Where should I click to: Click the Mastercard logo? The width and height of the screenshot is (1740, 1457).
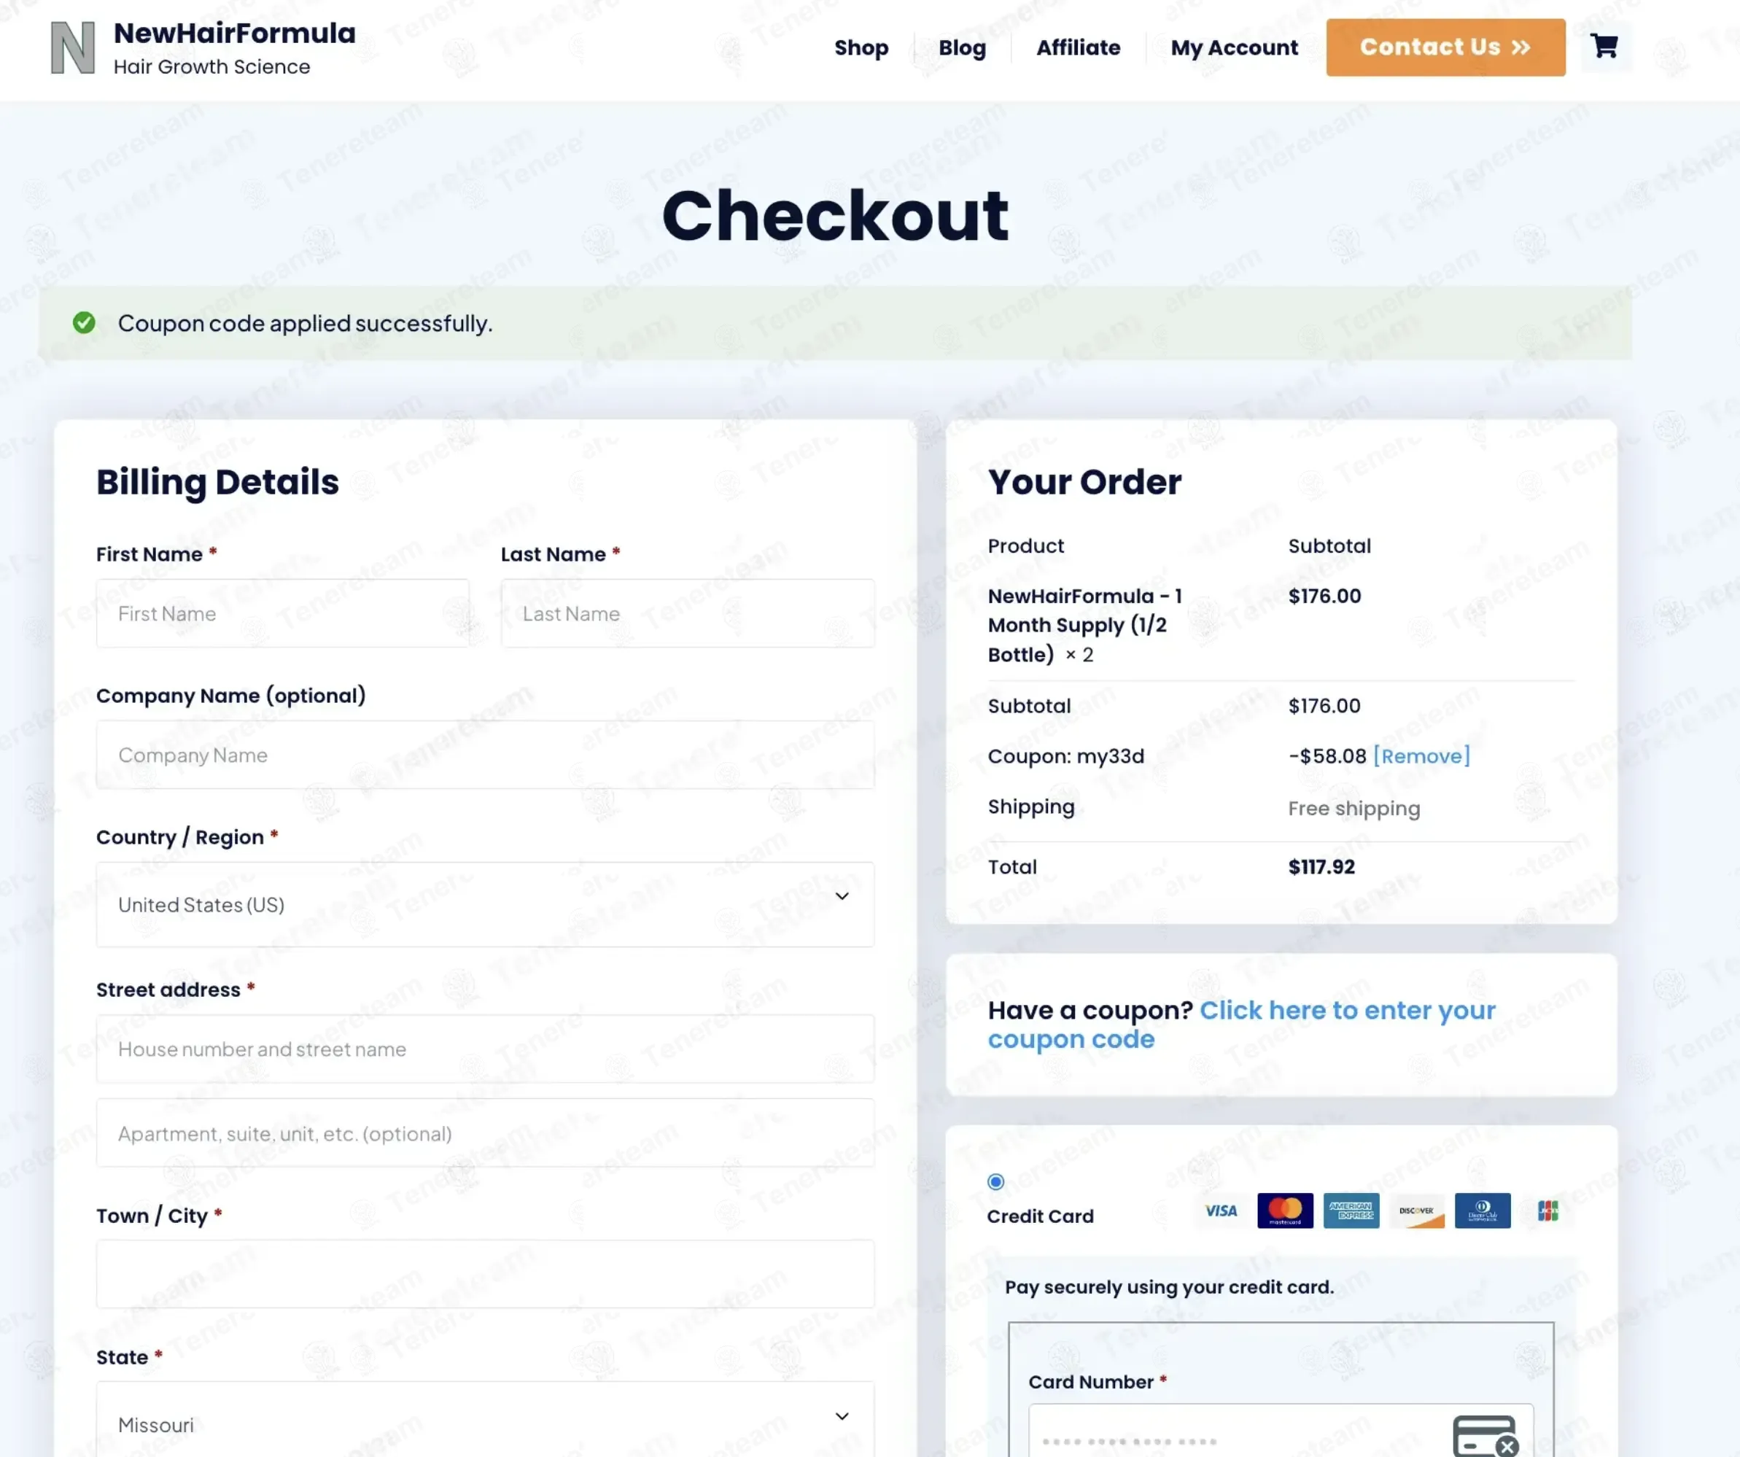(x=1285, y=1211)
